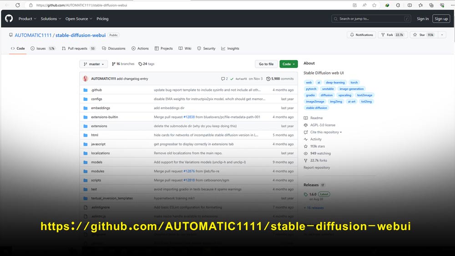Click the folder icon next to scripts
Viewport: 455px width, 256px height.
pyautogui.click(x=86, y=181)
